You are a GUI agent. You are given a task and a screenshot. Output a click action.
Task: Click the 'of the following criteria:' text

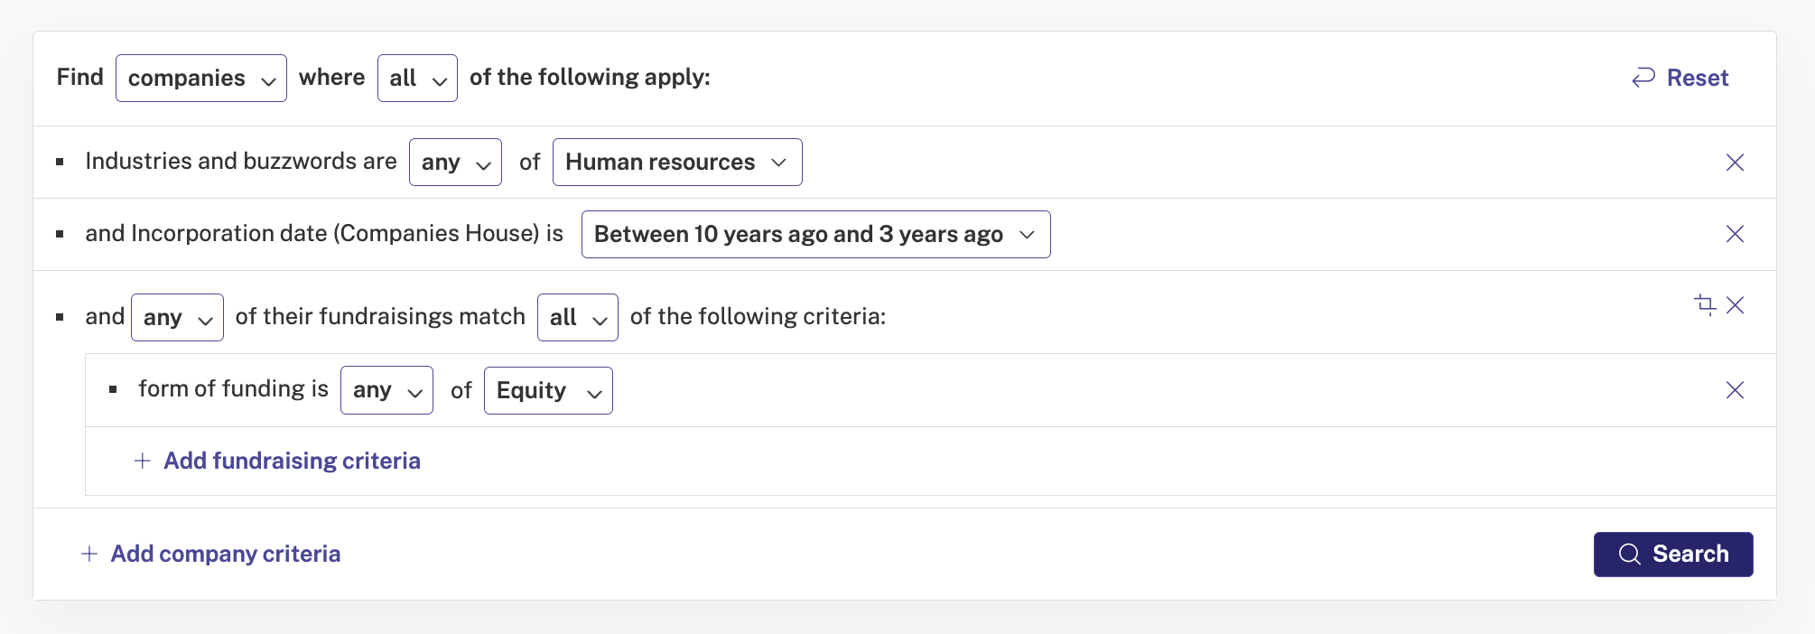[759, 317]
